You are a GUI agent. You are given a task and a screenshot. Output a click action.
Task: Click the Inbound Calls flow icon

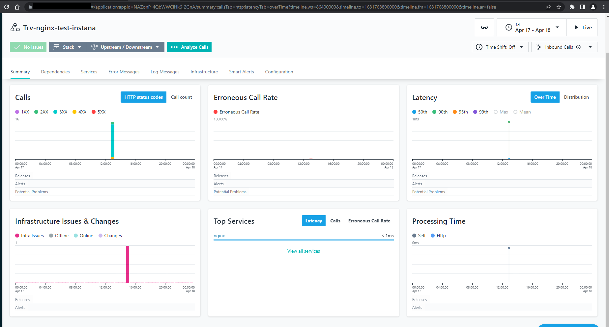pos(538,47)
